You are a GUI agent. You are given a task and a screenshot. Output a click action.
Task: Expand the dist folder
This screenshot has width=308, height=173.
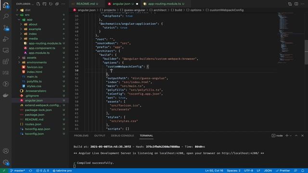[27, 10]
